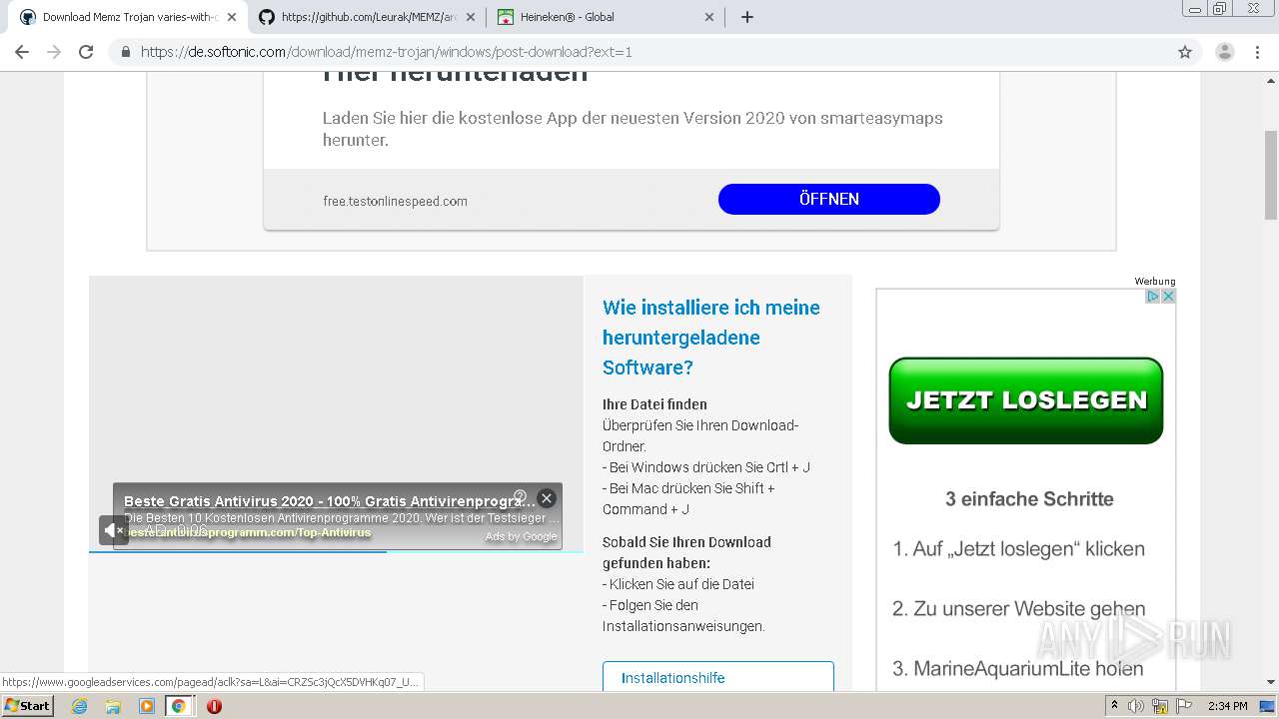This screenshot has height=719, width=1279.
Task: Open the AdChoices info icon
Action: click(1152, 297)
